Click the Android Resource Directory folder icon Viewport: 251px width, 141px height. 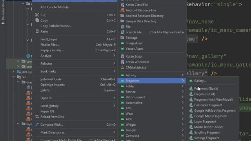(x=122, y=16)
